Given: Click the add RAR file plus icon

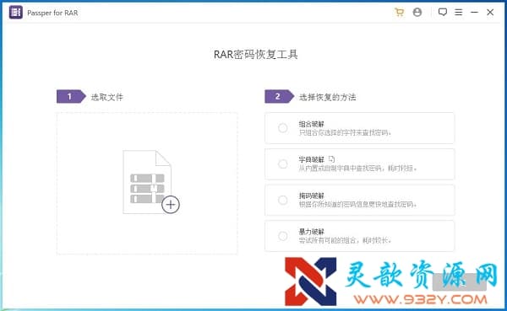Looking at the screenshot, I should click(x=171, y=205).
